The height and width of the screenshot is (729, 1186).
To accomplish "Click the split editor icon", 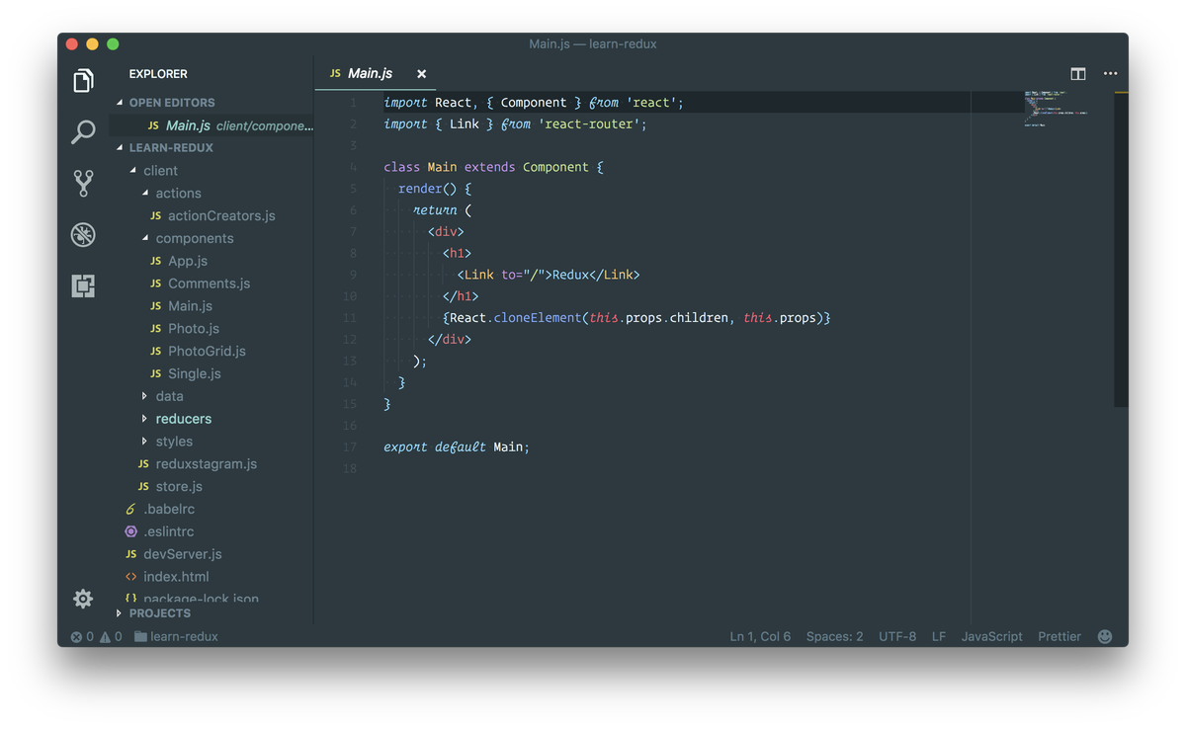I will pos(1078,73).
